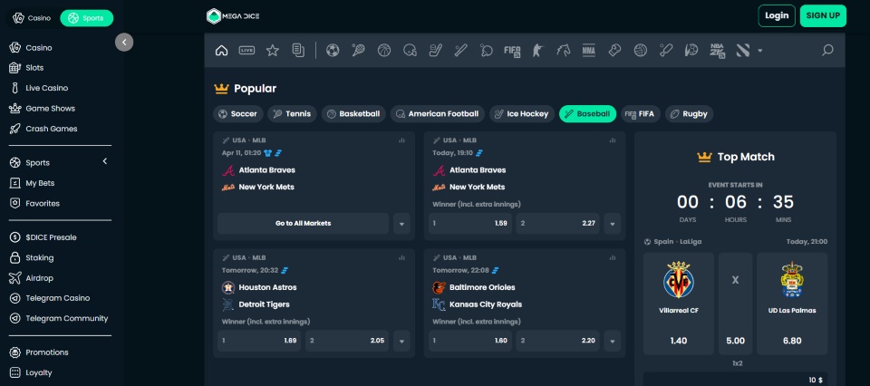Select the Soccer popular tab

point(238,113)
